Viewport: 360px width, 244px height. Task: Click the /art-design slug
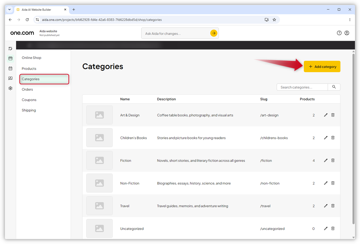269,115
